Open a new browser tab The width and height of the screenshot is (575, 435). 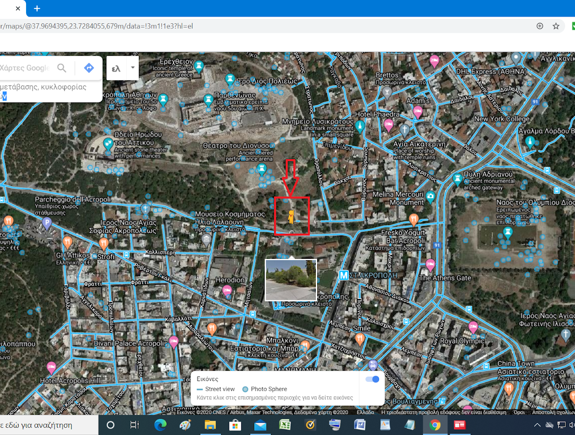[x=37, y=8]
